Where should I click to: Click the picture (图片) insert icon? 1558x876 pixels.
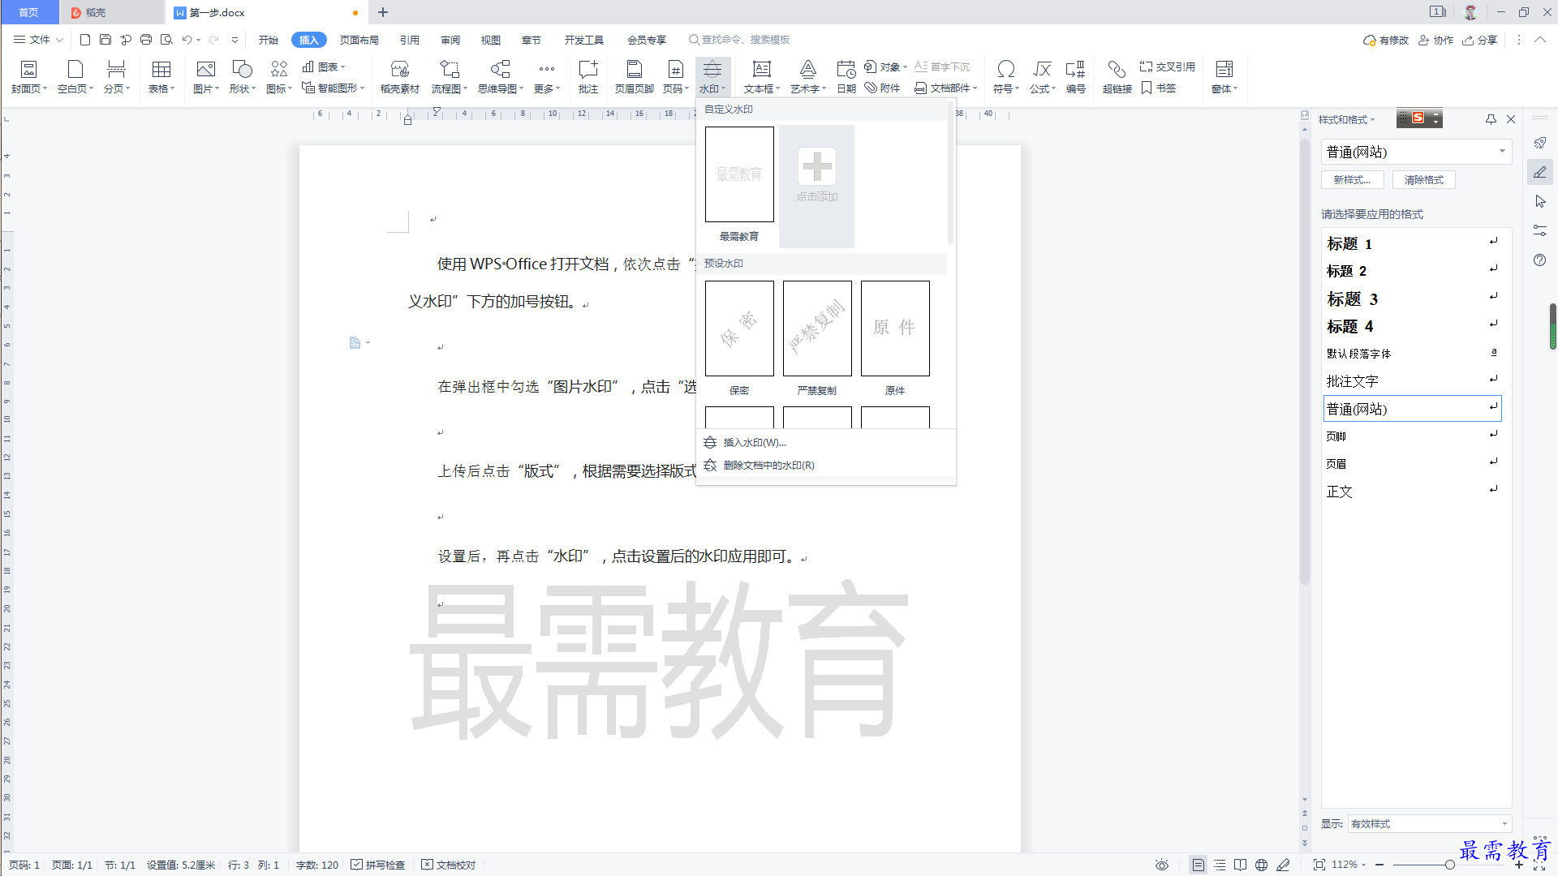coord(206,70)
